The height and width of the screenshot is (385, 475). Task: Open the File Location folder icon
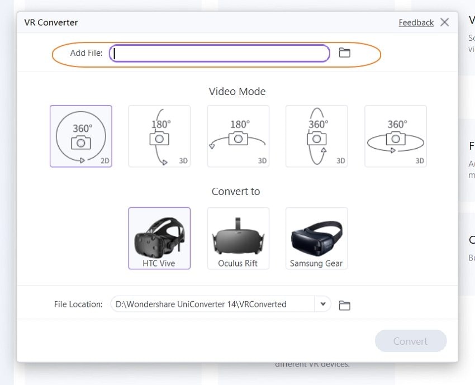(x=344, y=305)
